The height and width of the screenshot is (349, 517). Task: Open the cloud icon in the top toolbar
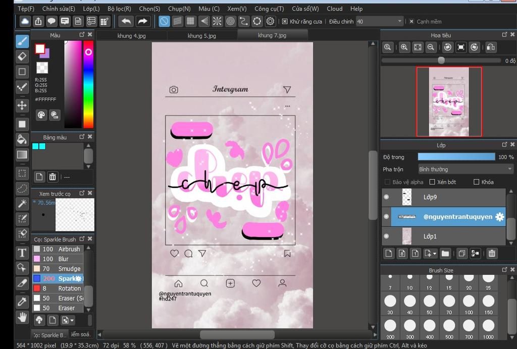click(x=25, y=21)
